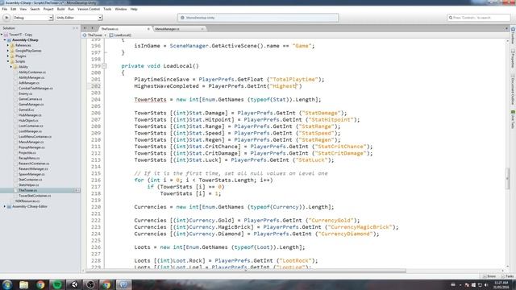Open Unity editor from taskbar
Image resolution: width=516 pixels, height=290 pixels.
(74, 284)
